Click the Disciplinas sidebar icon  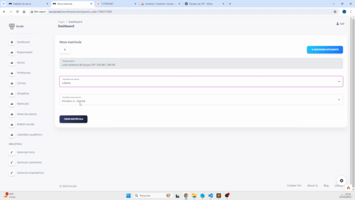tap(12, 93)
